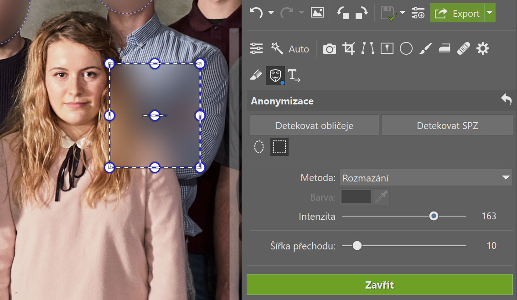Click the Detekovat obličeje button

[314, 125]
